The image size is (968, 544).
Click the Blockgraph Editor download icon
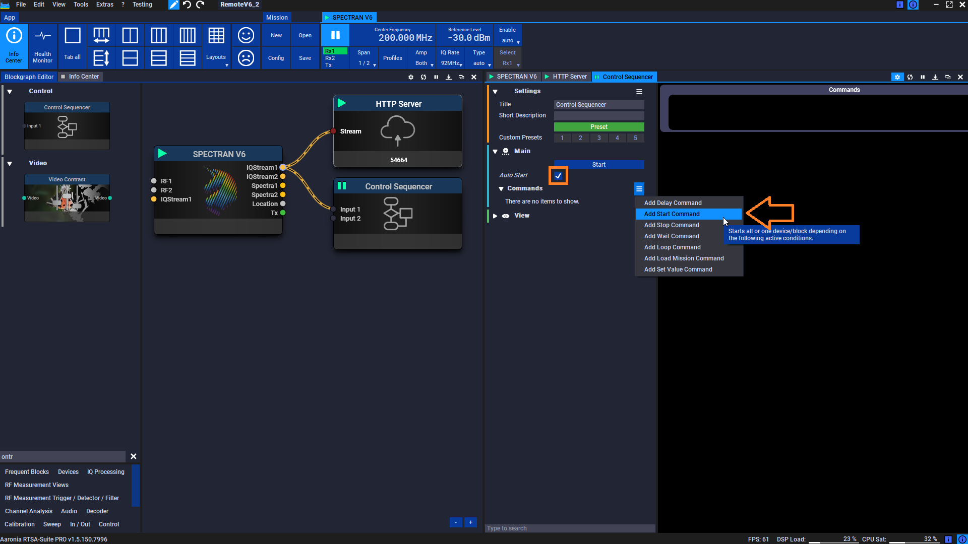tap(449, 77)
